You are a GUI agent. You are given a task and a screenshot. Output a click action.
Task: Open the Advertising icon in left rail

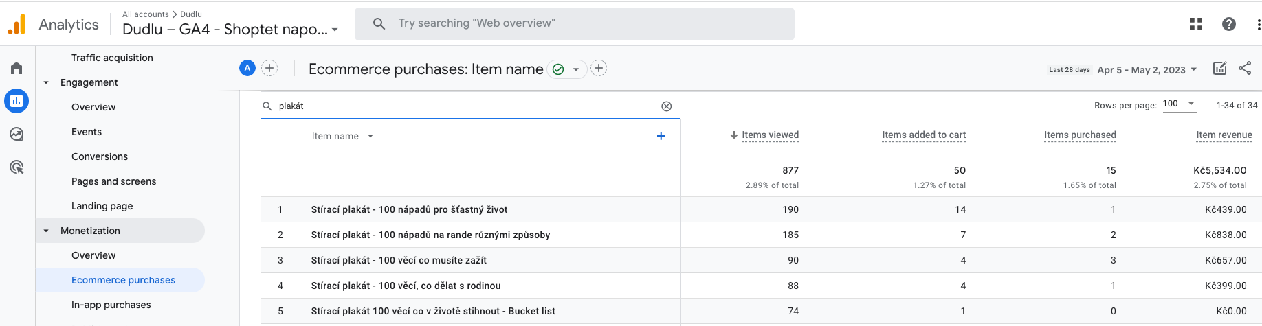(16, 167)
